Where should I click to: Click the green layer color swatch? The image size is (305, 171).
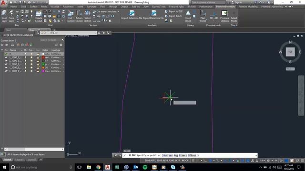pos(43,64)
